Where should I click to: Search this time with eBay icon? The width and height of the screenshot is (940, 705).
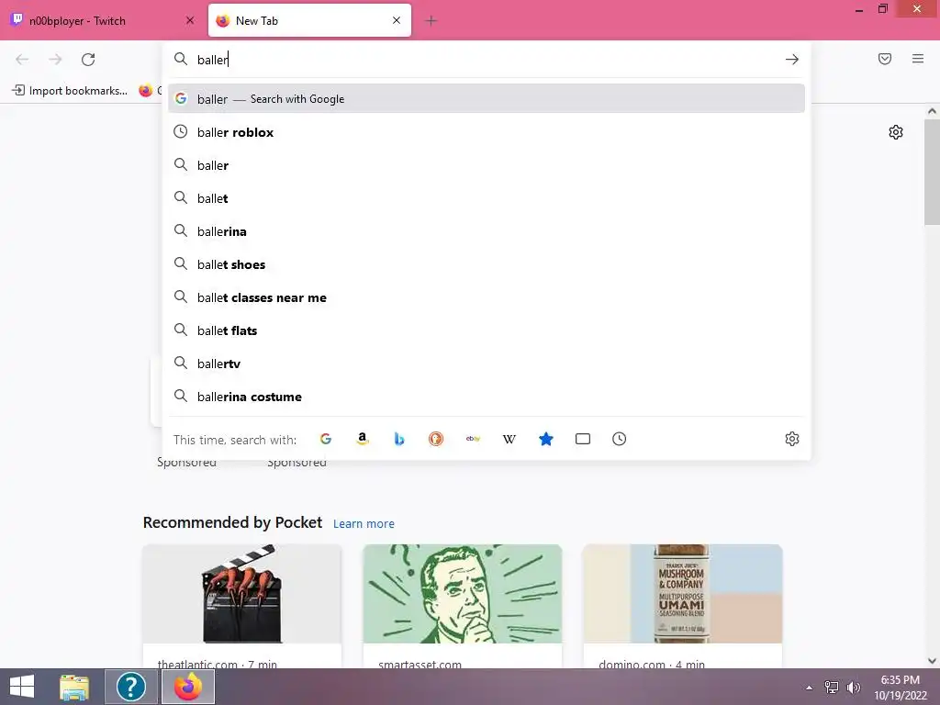coord(473,439)
